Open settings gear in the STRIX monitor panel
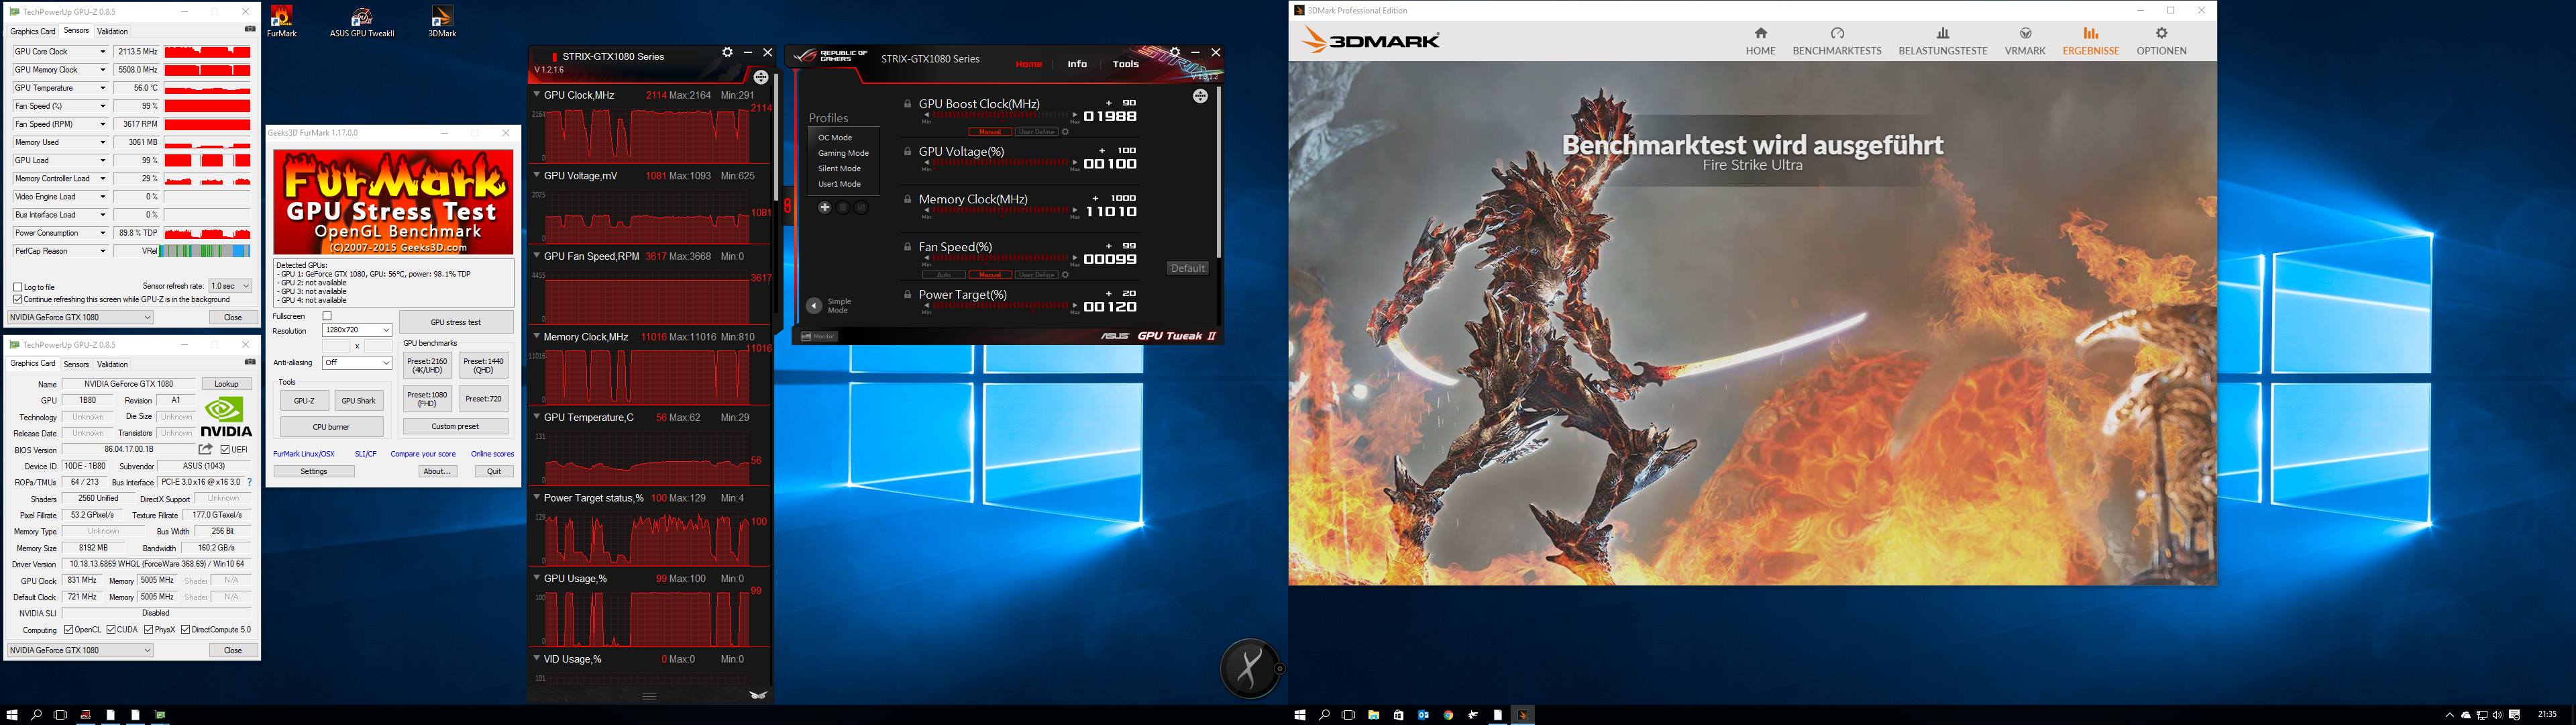 (x=727, y=52)
